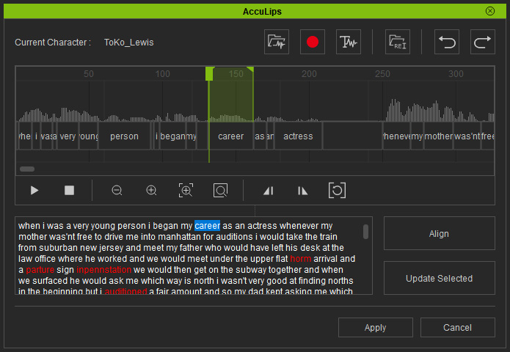This screenshot has height=352, width=510.
Task: Redo the last action
Action: 483,42
